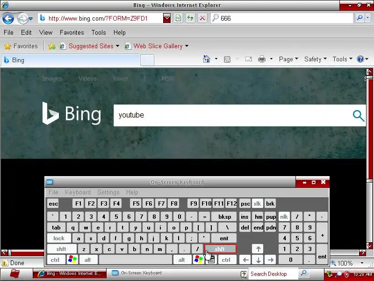This screenshot has width=374, height=281.
Task: Click the Compatibility View icon
Action: point(178,18)
